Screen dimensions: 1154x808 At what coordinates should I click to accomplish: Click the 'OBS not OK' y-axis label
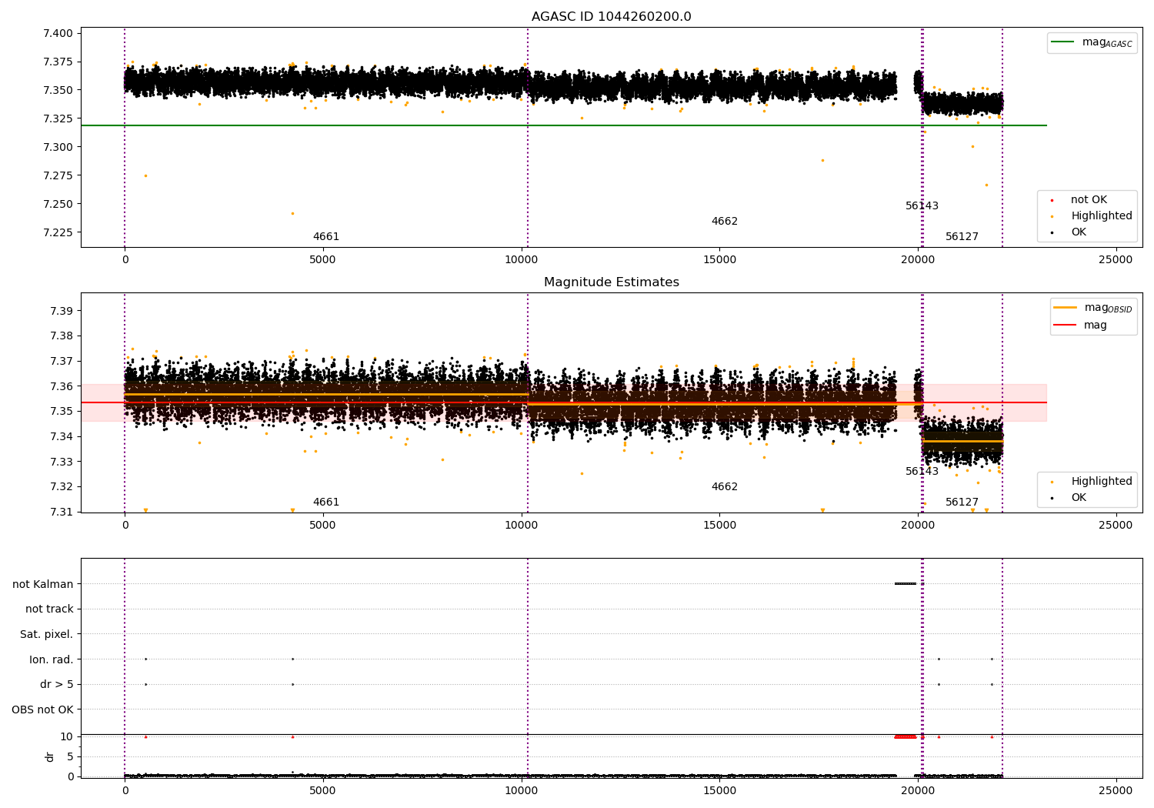(42, 710)
